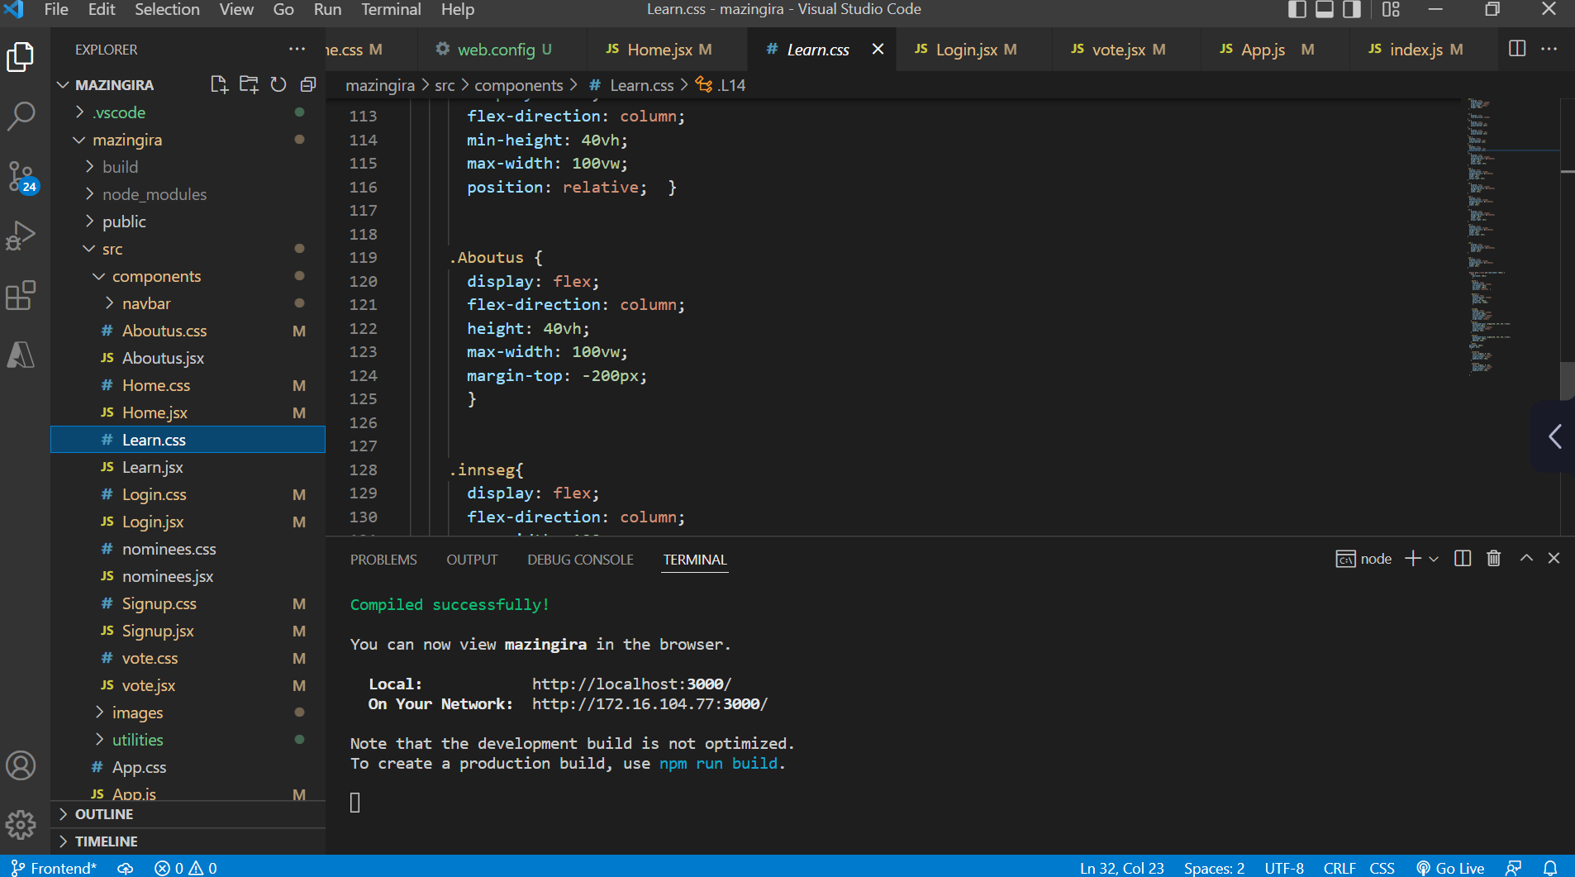This screenshot has width=1575, height=877.
Task: Expand the OUTLINE section
Action: point(104,814)
